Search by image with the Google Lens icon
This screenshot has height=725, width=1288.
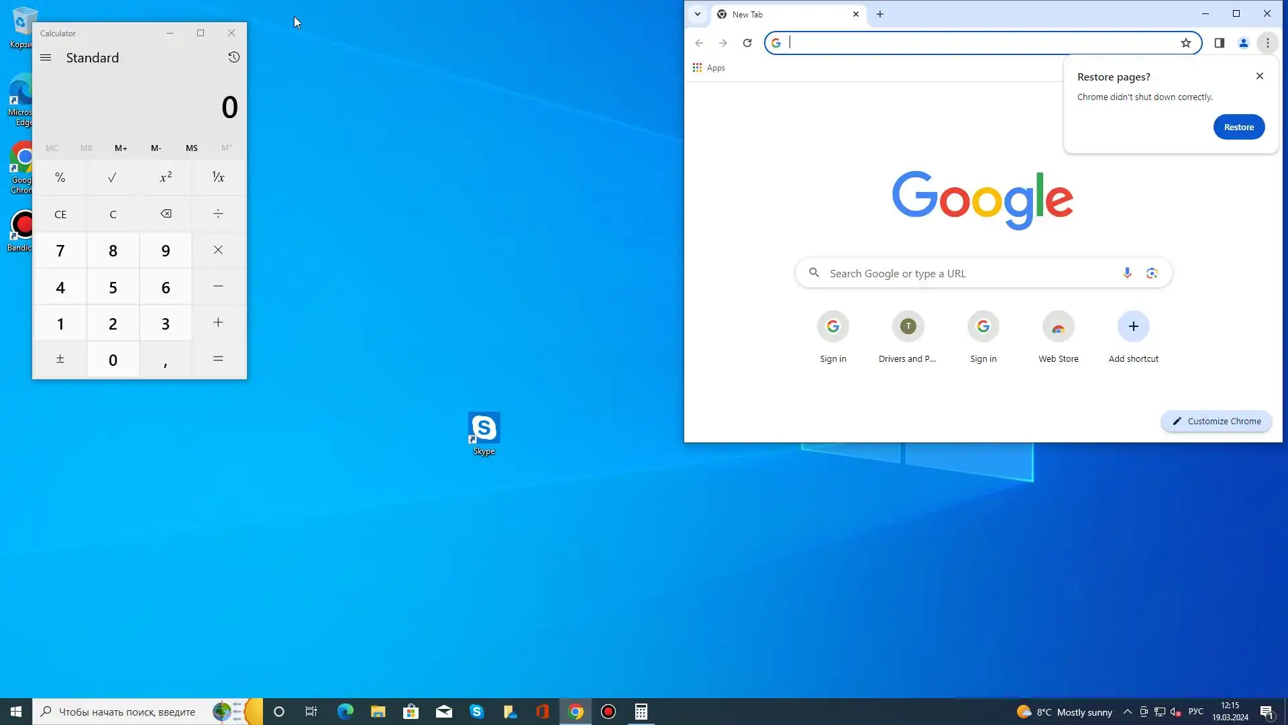[x=1152, y=273]
